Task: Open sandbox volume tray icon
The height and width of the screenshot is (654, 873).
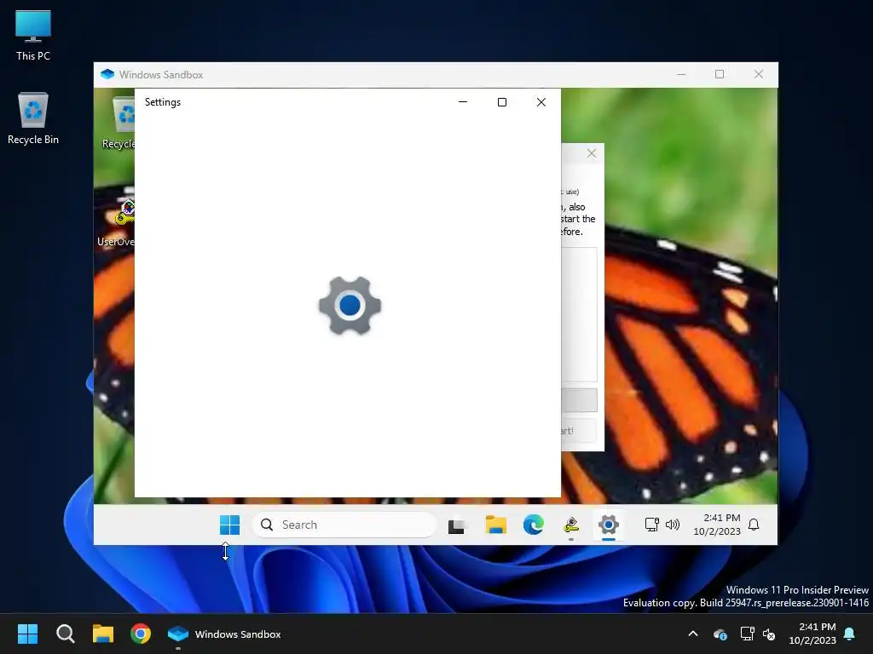Action: 673,525
